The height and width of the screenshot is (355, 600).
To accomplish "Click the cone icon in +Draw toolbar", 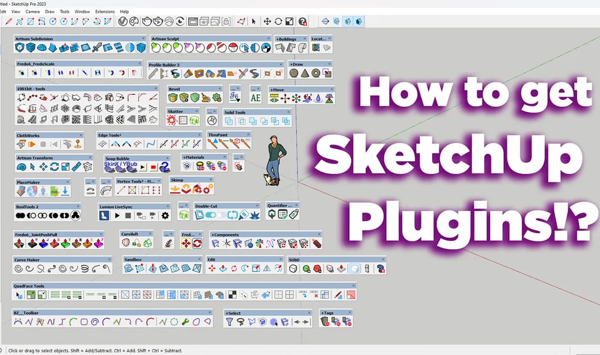I will coord(305,73).
